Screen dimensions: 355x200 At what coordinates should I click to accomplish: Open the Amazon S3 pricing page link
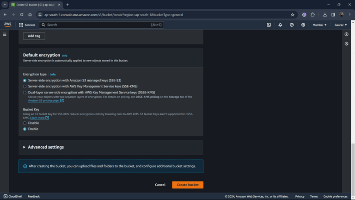[x=46, y=100]
